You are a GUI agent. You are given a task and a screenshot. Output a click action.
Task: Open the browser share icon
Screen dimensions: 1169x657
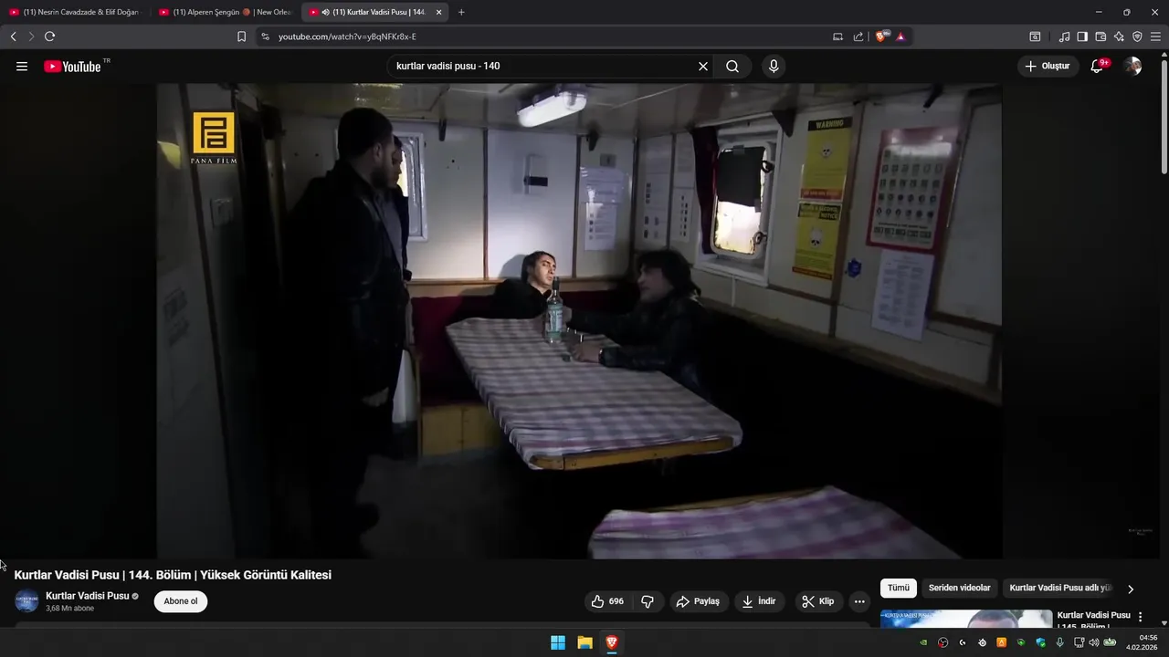(x=858, y=36)
